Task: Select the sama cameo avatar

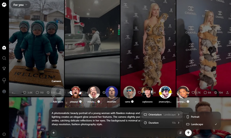Action: tap(129, 92)
